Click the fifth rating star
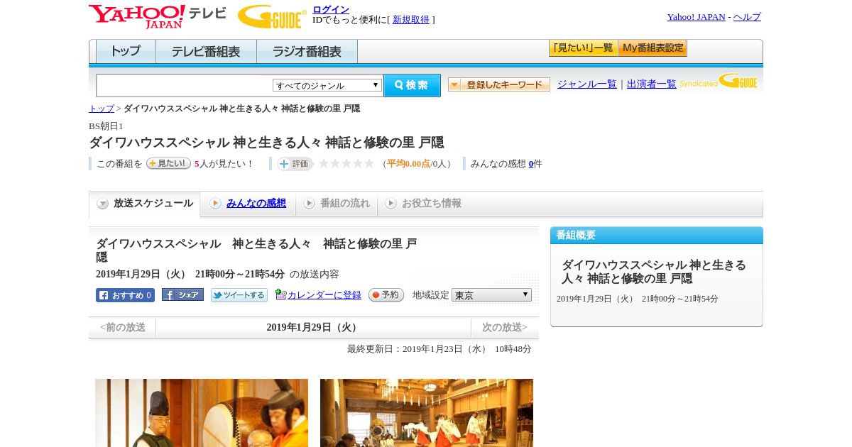 point(369,163)
